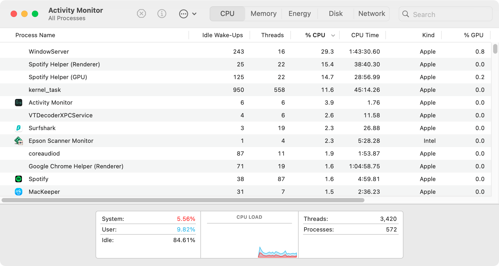Viewport: 499px width, 266px height.
Task: Open process inspector via info icon
Action: 162,14
